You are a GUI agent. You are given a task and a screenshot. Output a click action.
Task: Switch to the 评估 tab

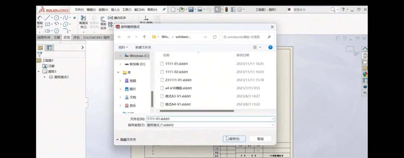click(x=76, y=38)
